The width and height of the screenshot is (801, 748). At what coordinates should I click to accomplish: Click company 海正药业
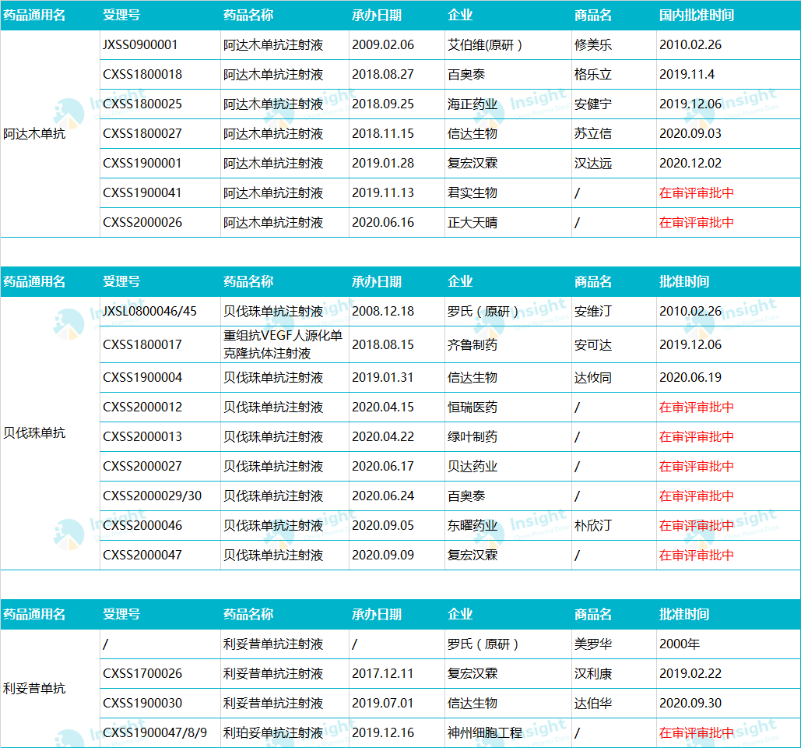pos(473,104)
